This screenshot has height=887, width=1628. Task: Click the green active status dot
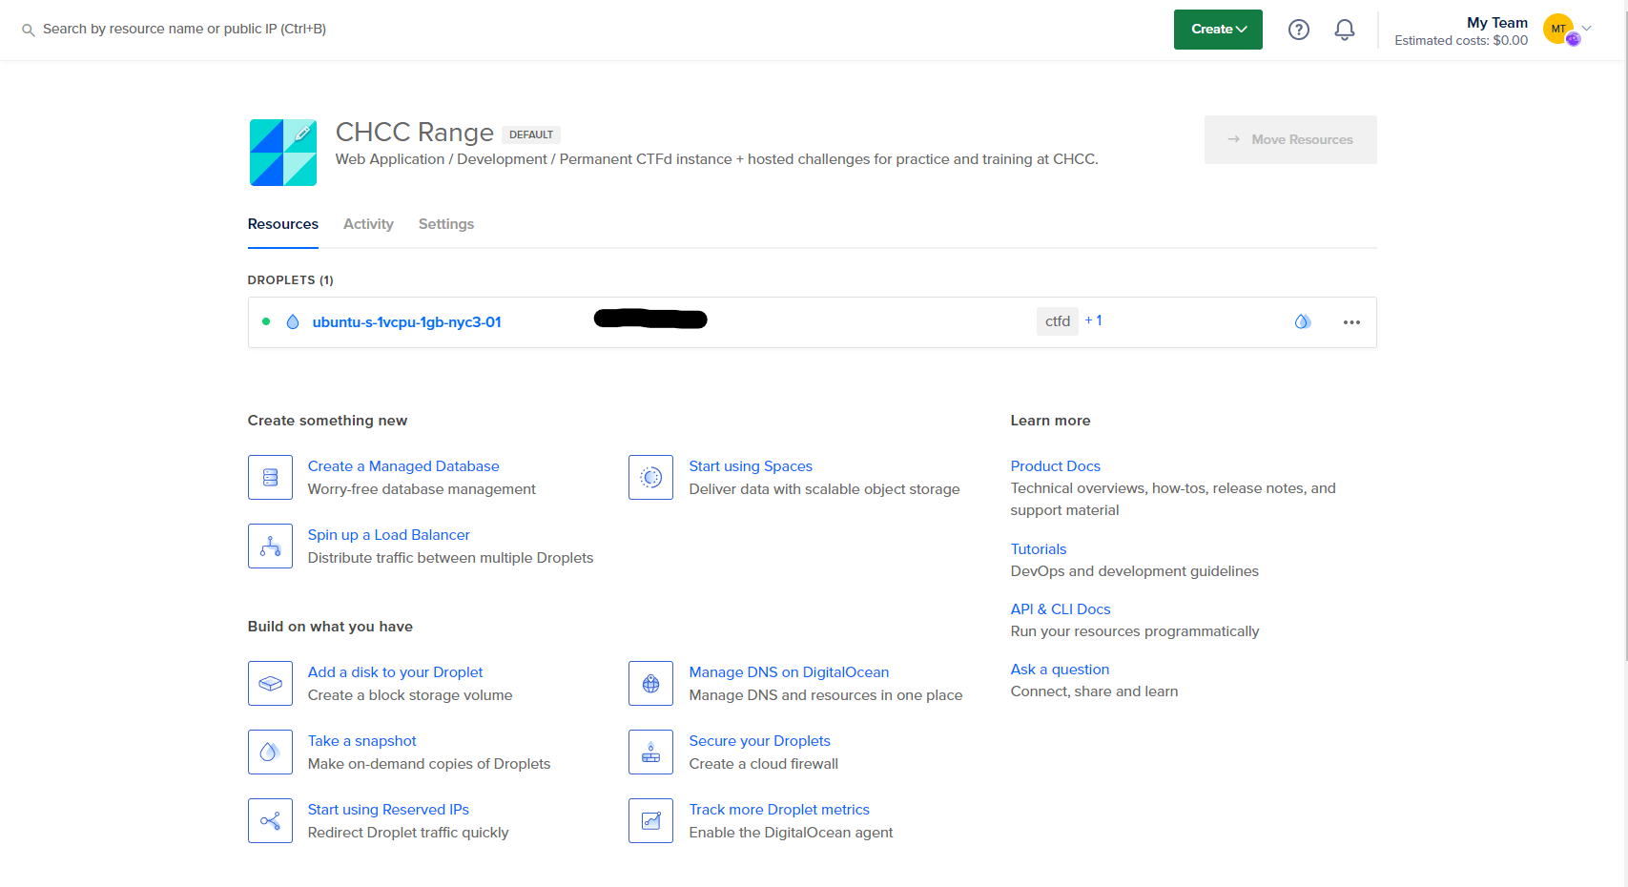pyautogui.click(x=266, y=321)
